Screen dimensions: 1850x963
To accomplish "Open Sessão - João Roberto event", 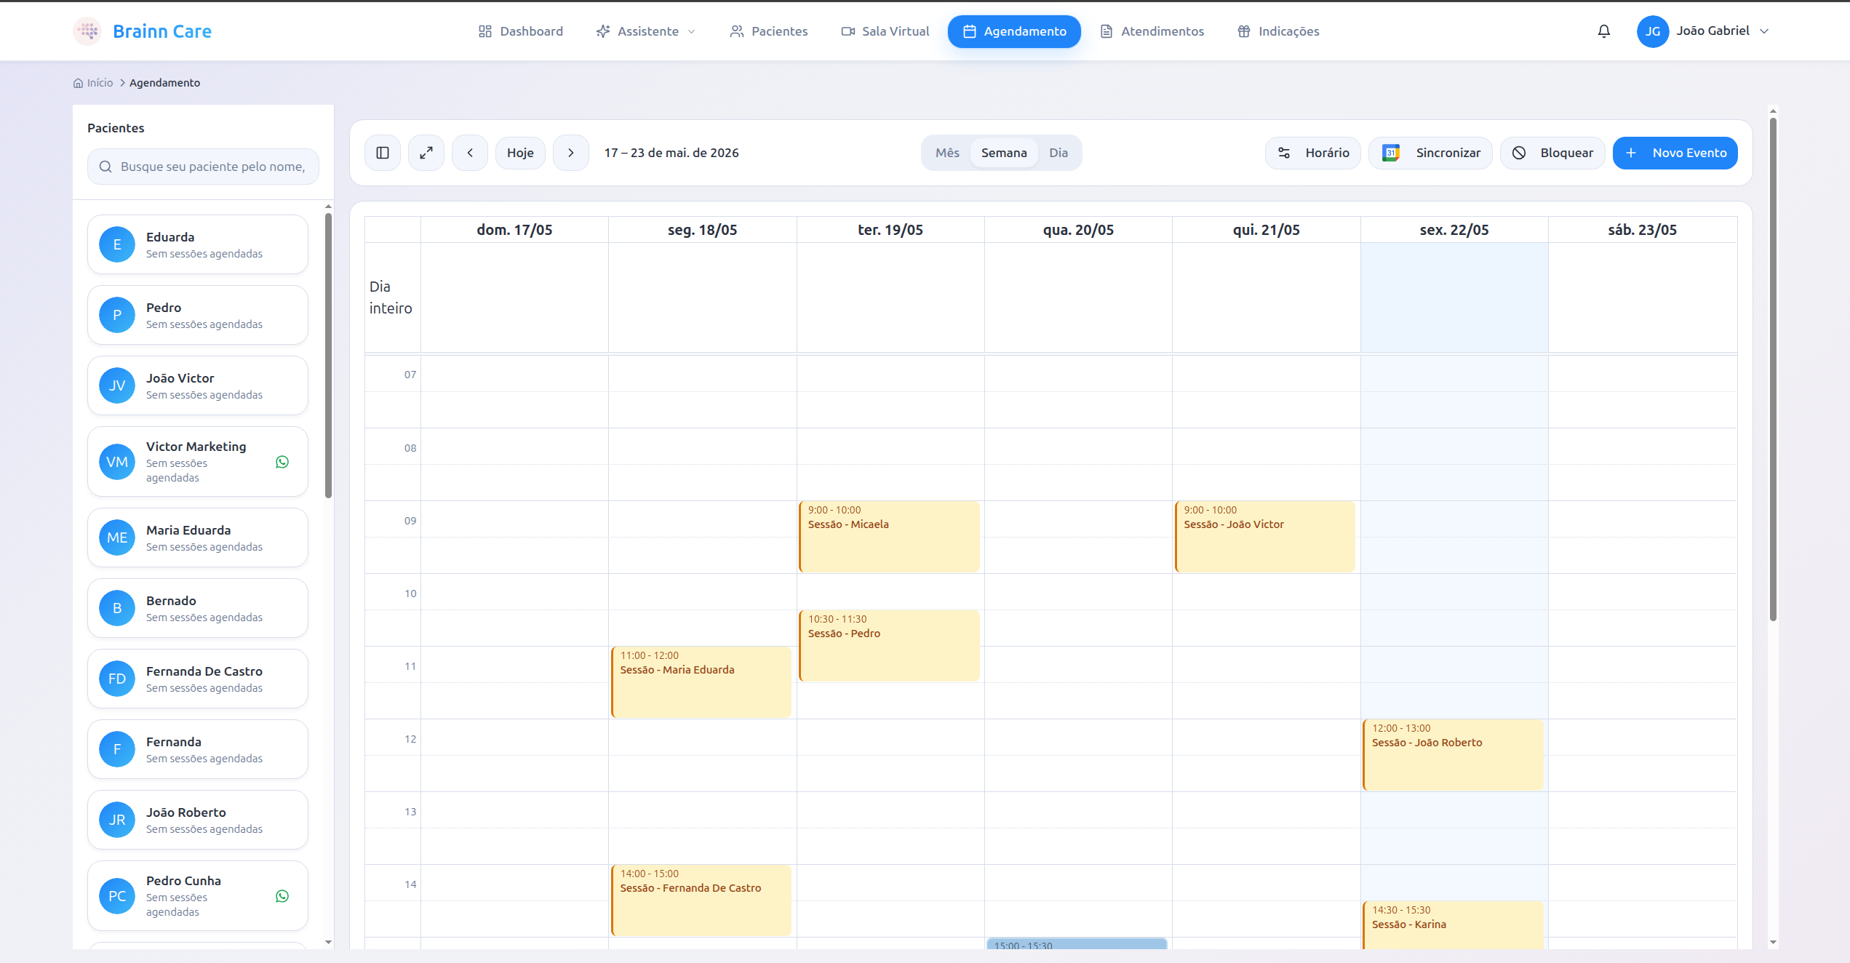I will 1453,755.
